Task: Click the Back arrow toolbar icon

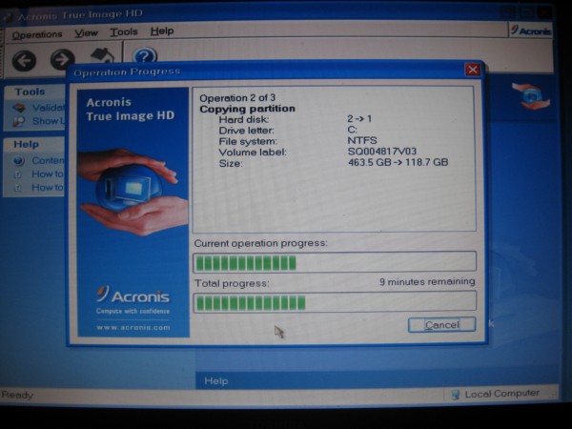Action: coord(24,60)
